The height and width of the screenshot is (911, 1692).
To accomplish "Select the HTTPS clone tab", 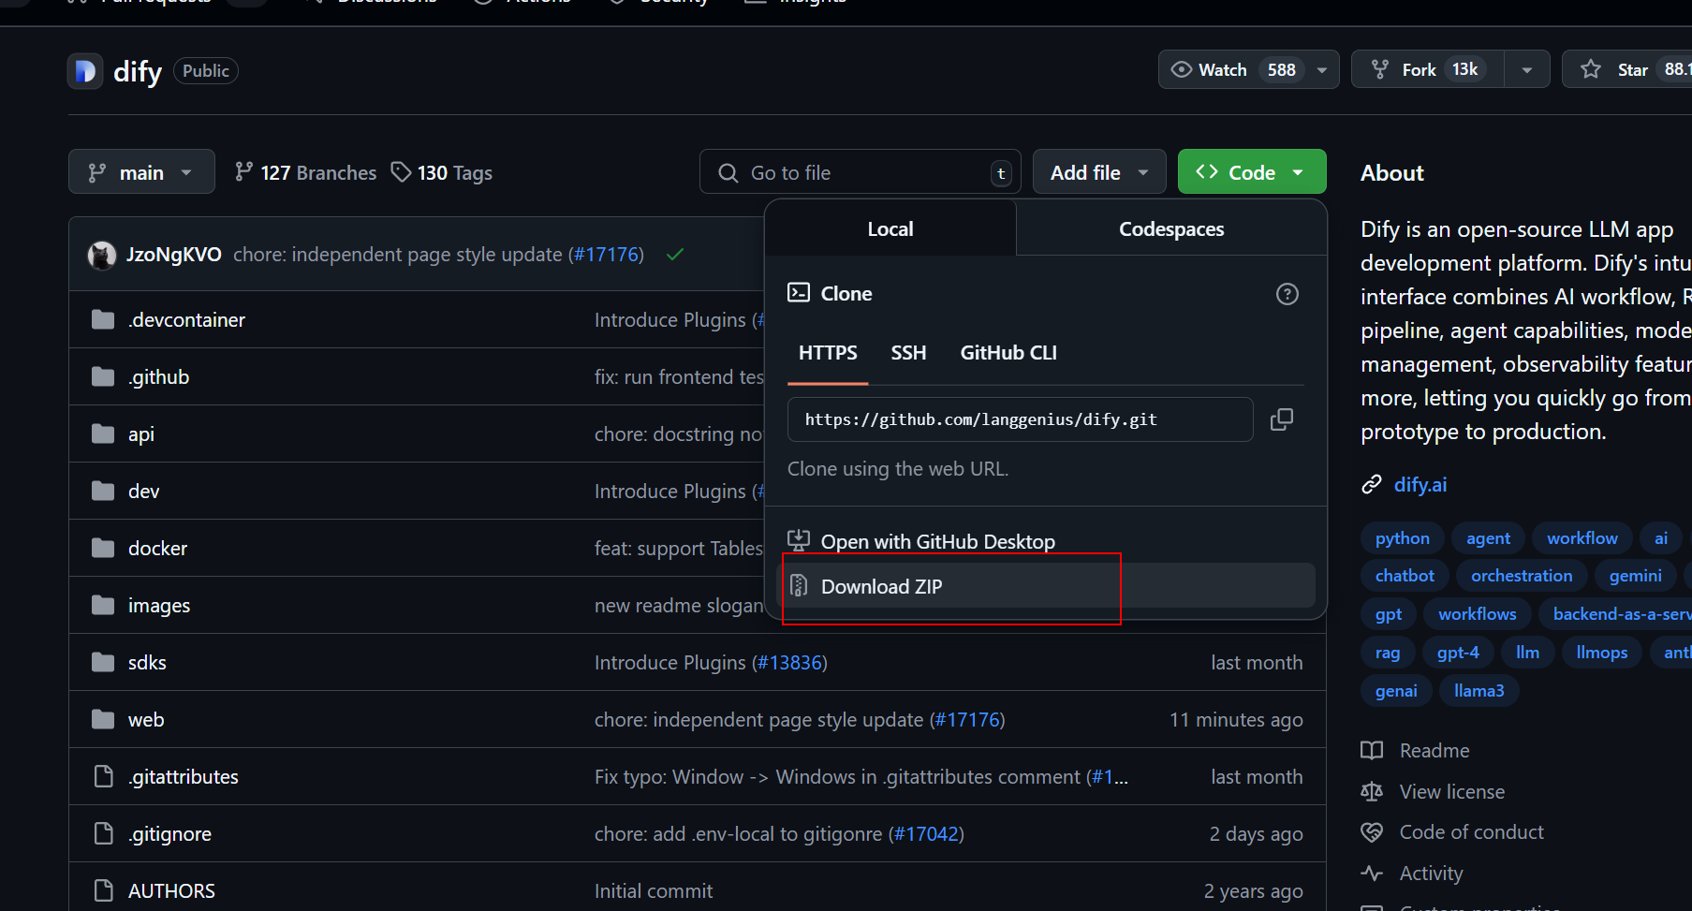I will coord(828,353).
